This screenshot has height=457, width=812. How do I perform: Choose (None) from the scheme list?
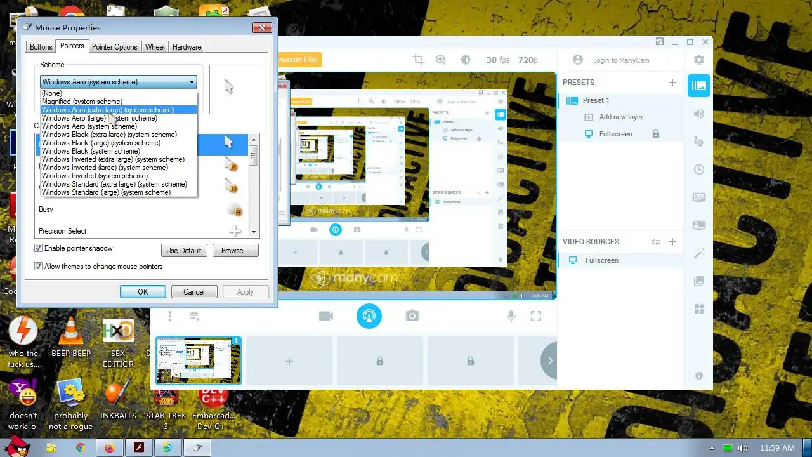tap(119, 93)
